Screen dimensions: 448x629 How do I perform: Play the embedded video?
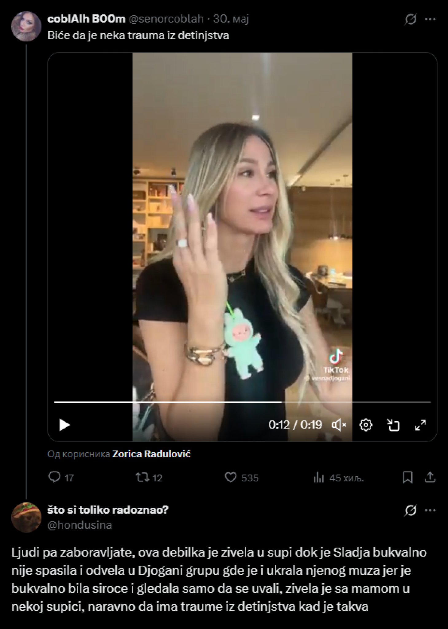(64, 425)
